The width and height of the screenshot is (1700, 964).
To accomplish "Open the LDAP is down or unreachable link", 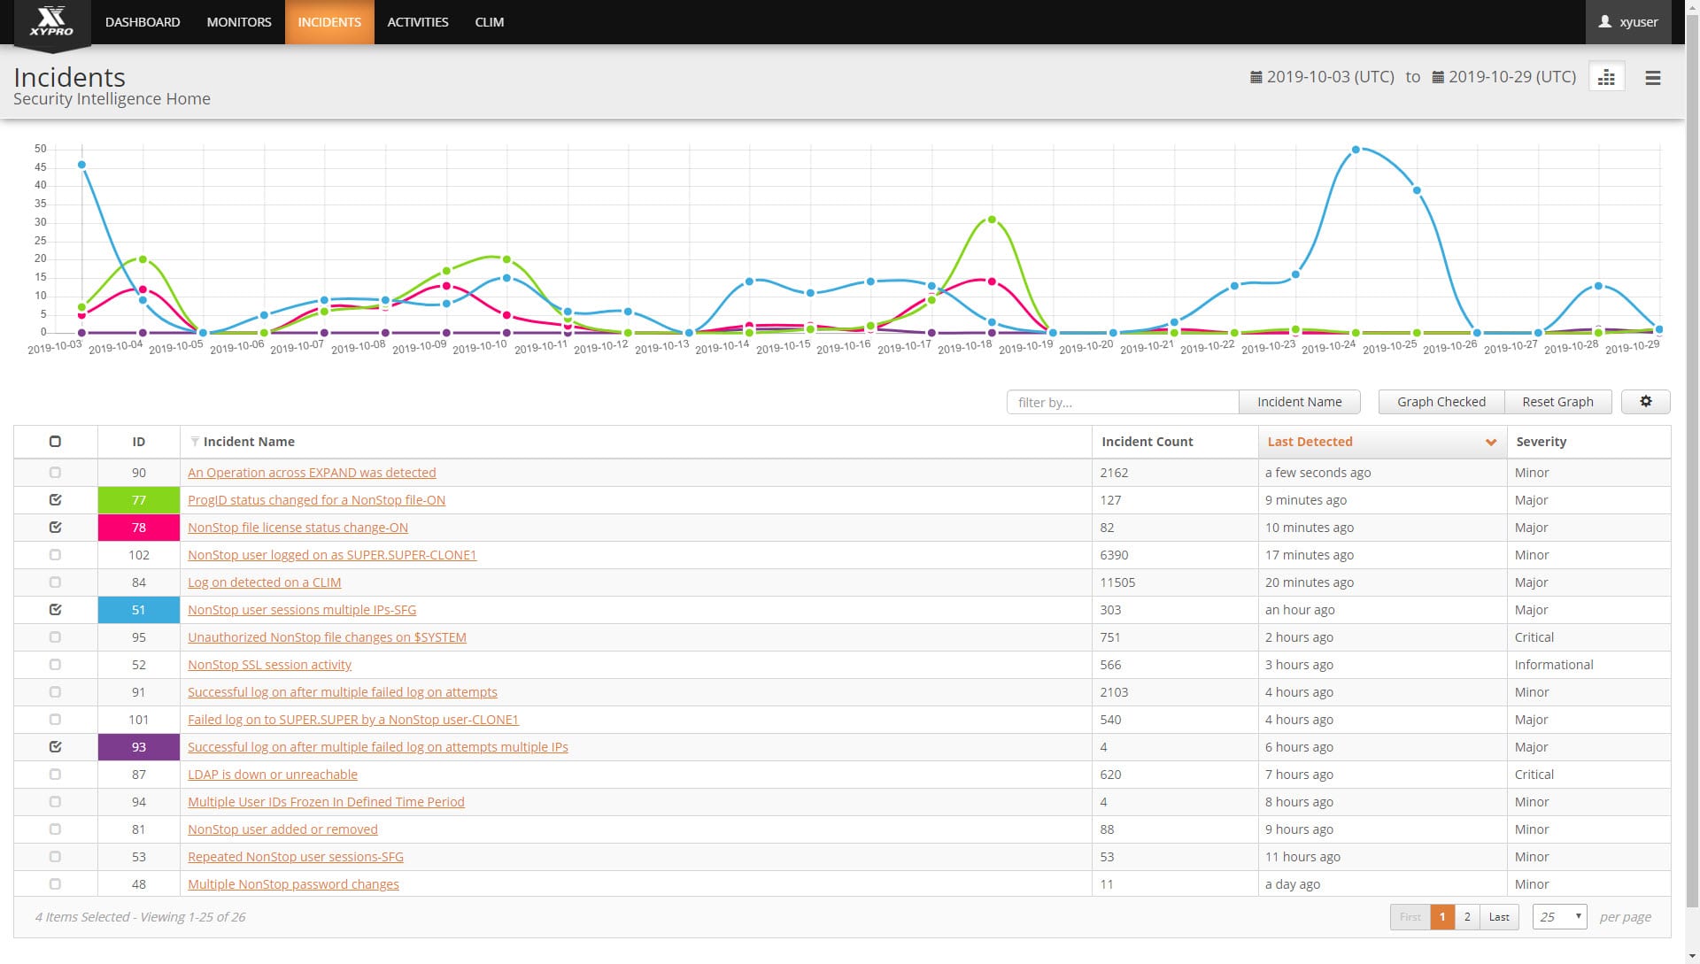I will [x=273, y=775].
